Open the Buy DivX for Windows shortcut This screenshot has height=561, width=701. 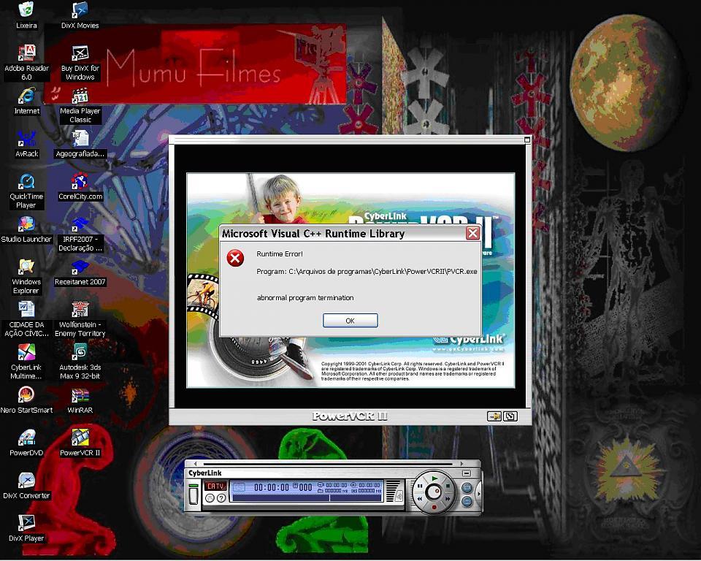coord(80,63)
